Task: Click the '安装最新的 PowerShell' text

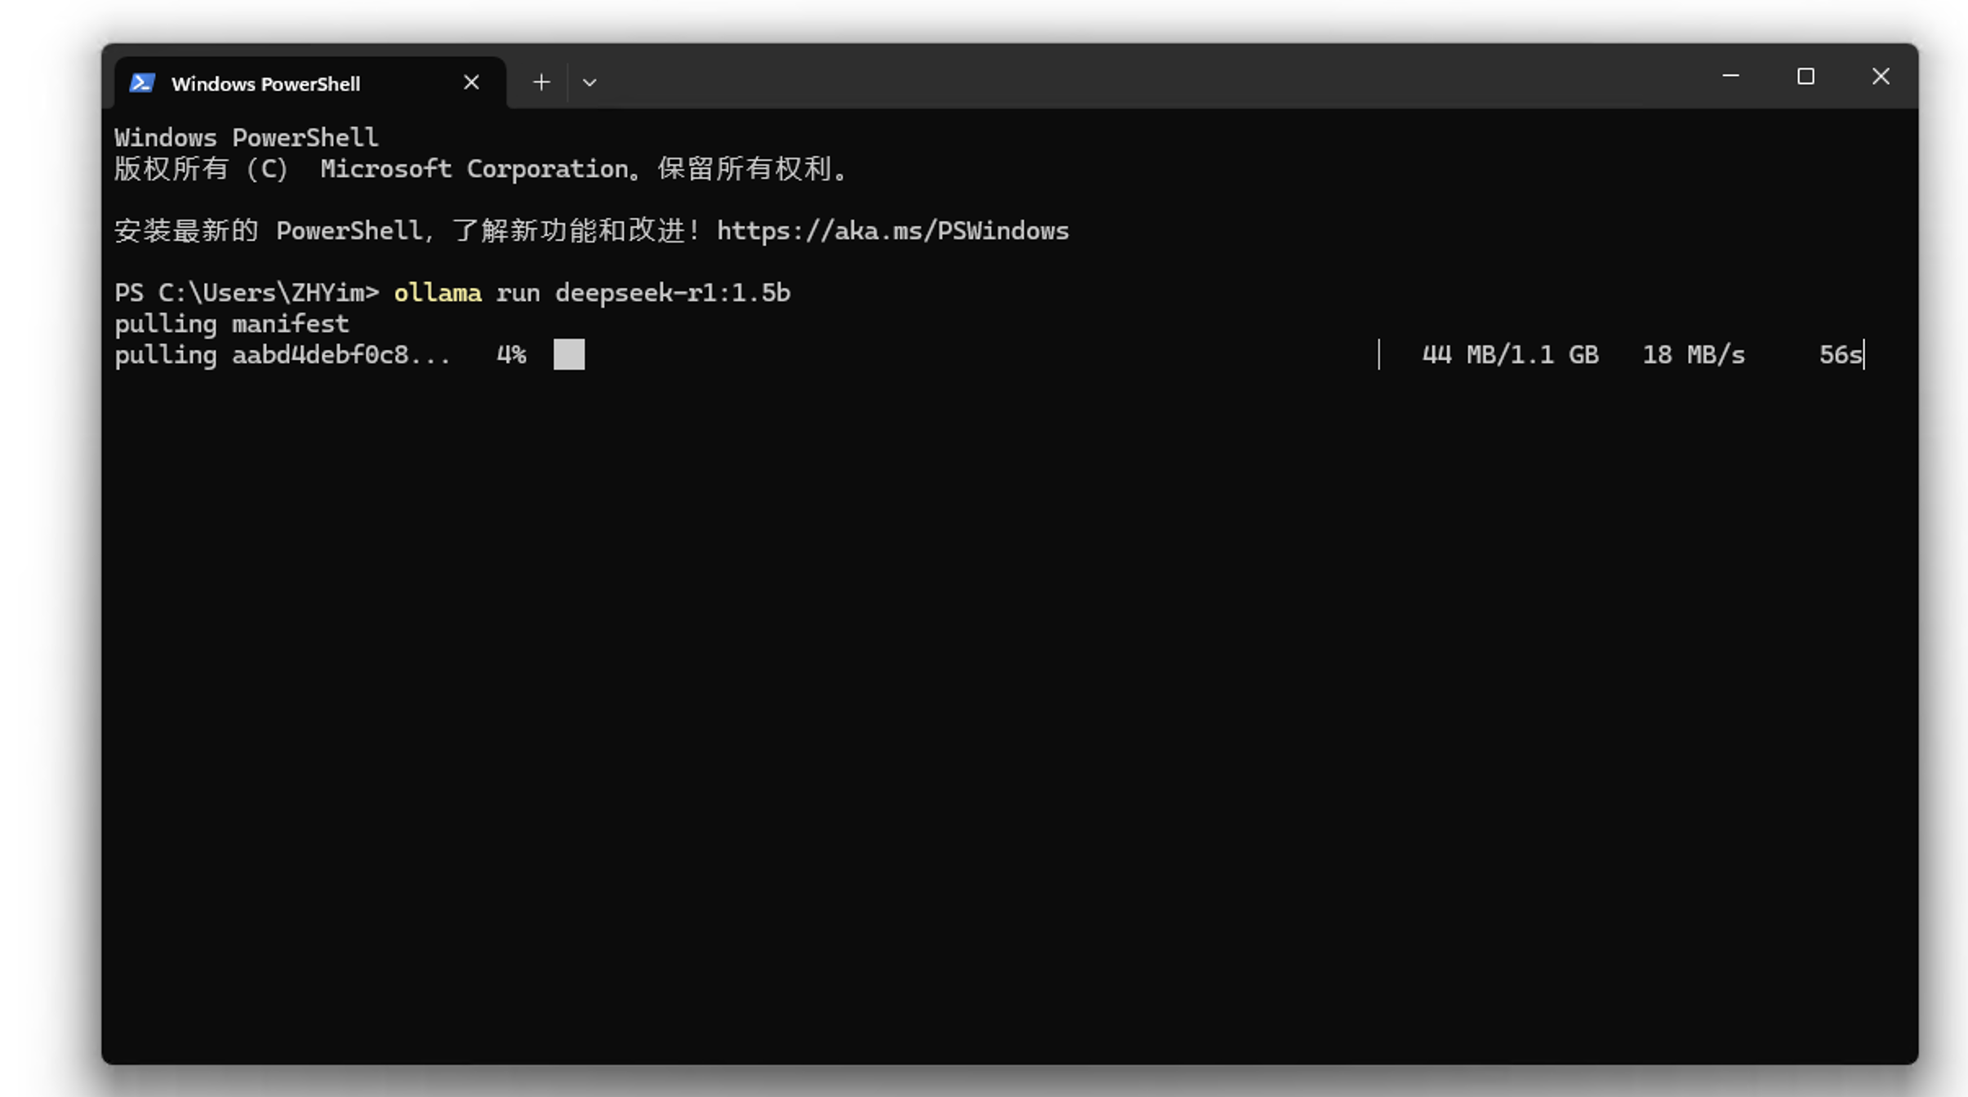Action: tap(268, 231)
